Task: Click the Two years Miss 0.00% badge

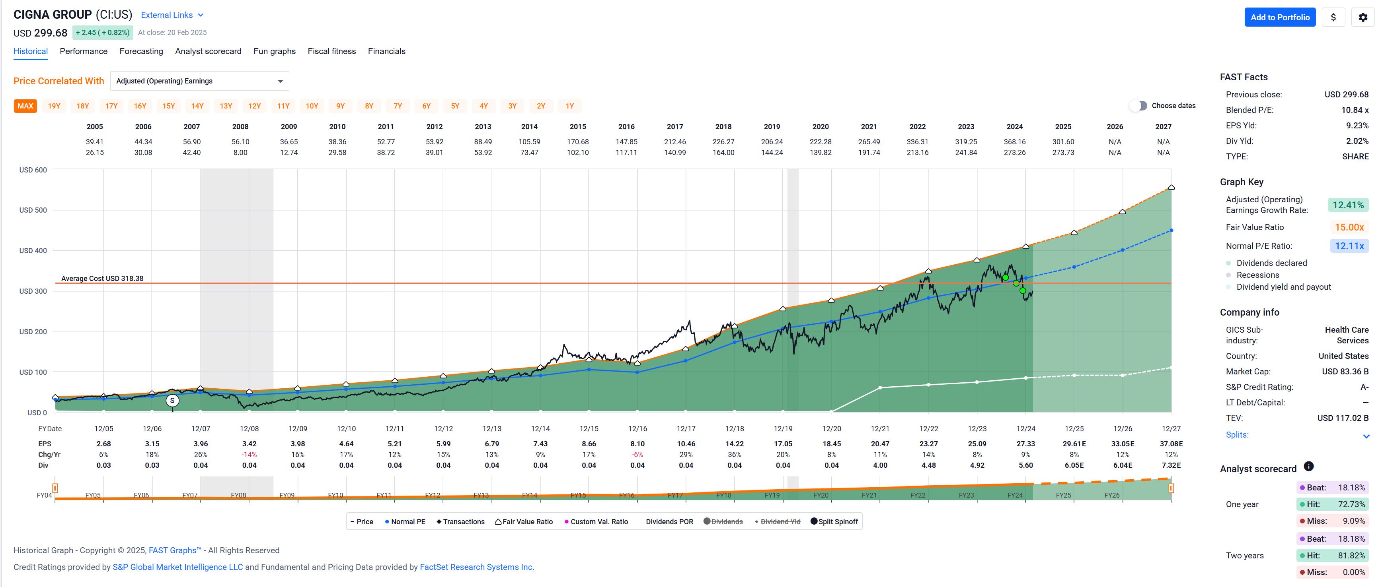Action: [x=1332, y=573]
